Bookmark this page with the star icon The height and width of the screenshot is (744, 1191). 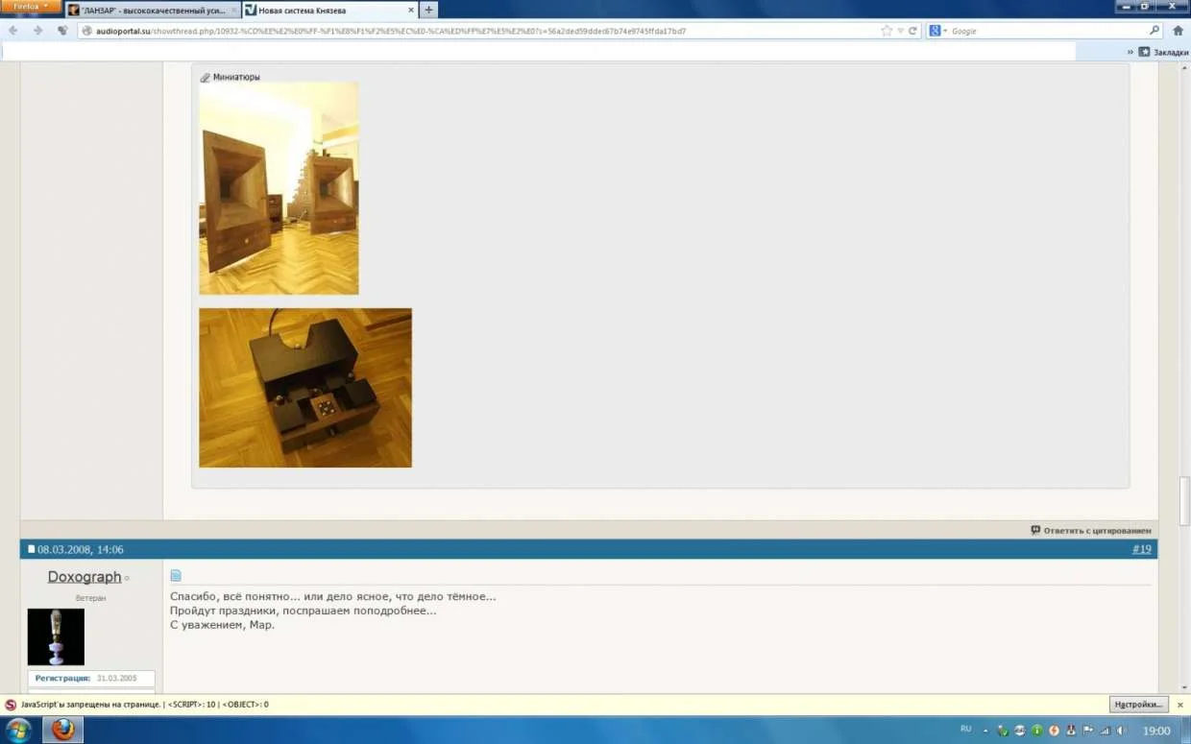[x=887, y=31]
